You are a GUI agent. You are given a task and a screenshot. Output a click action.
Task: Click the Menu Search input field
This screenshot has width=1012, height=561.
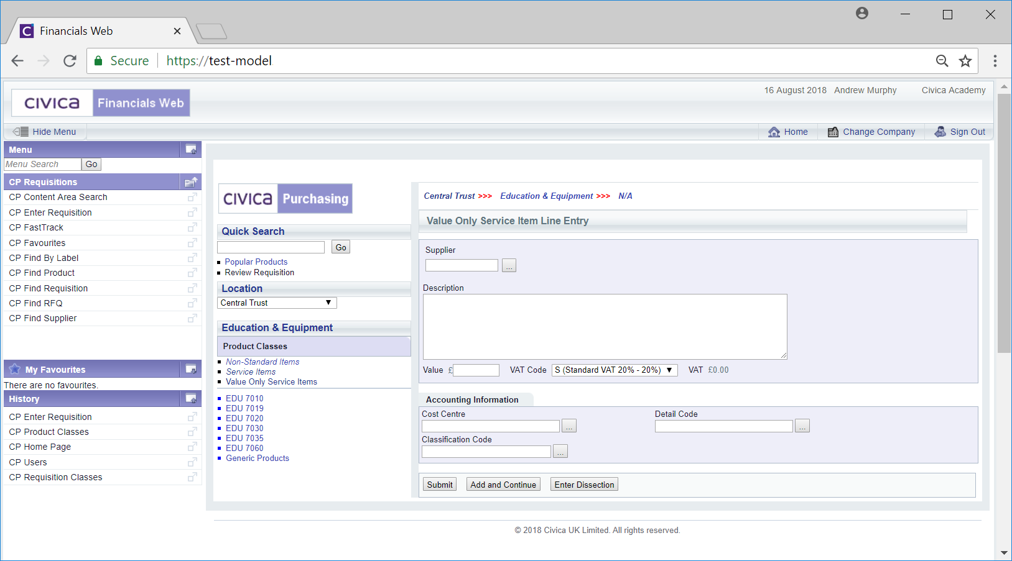pyautogui.click(x=42, y=164)
